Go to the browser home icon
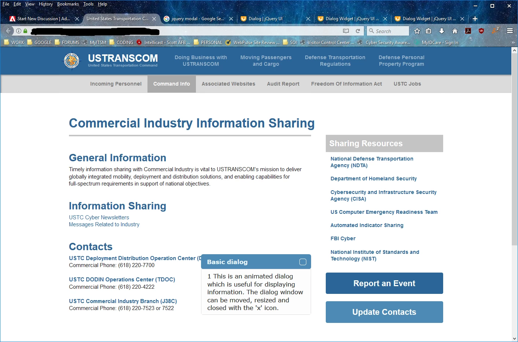 click(x=455, y=31)
